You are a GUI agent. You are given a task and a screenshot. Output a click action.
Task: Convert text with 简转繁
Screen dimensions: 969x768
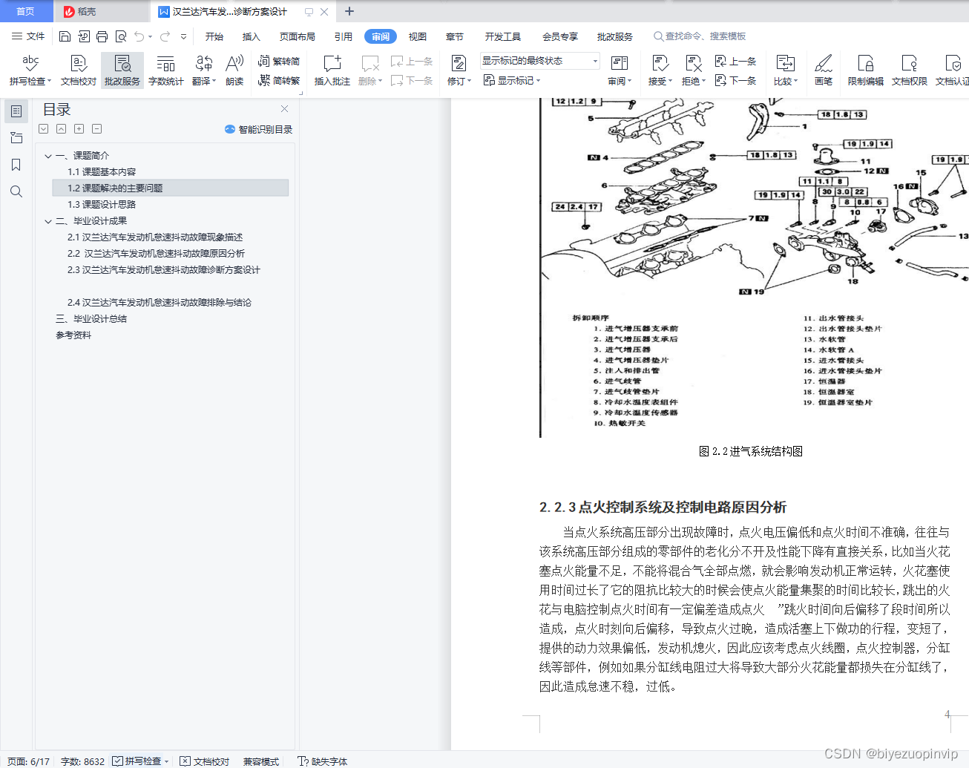[x=279, y=80]
